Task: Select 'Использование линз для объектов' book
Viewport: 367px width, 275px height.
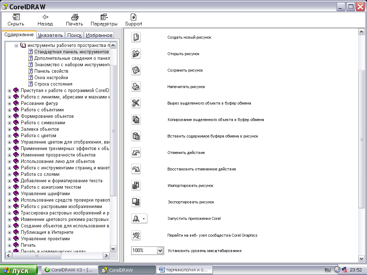Action: click(58, 161)
